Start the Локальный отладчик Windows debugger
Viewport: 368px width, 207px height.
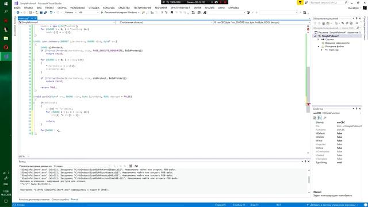120,13
